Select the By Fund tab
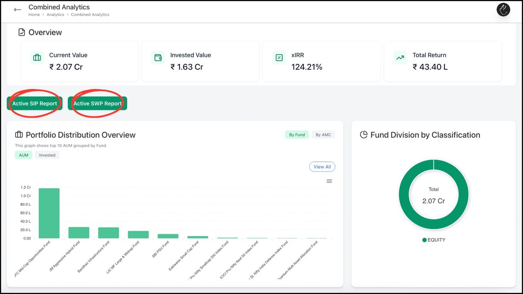Viewport: 523px width, 294px height. (297, 134)
